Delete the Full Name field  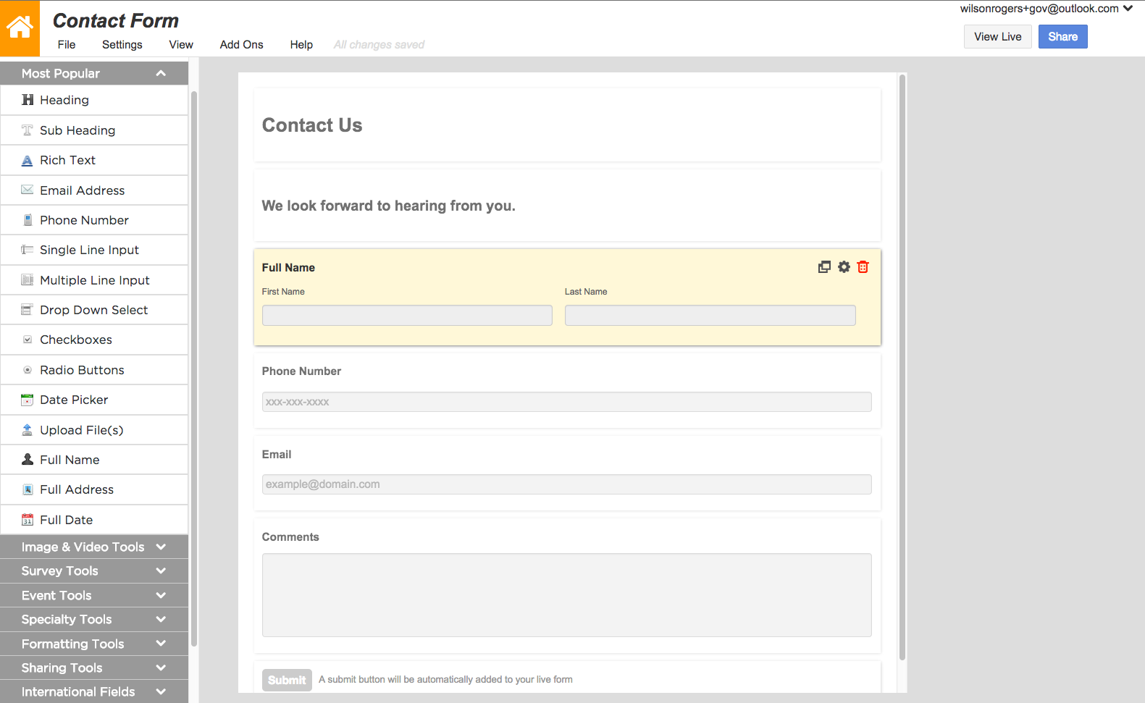863,267
